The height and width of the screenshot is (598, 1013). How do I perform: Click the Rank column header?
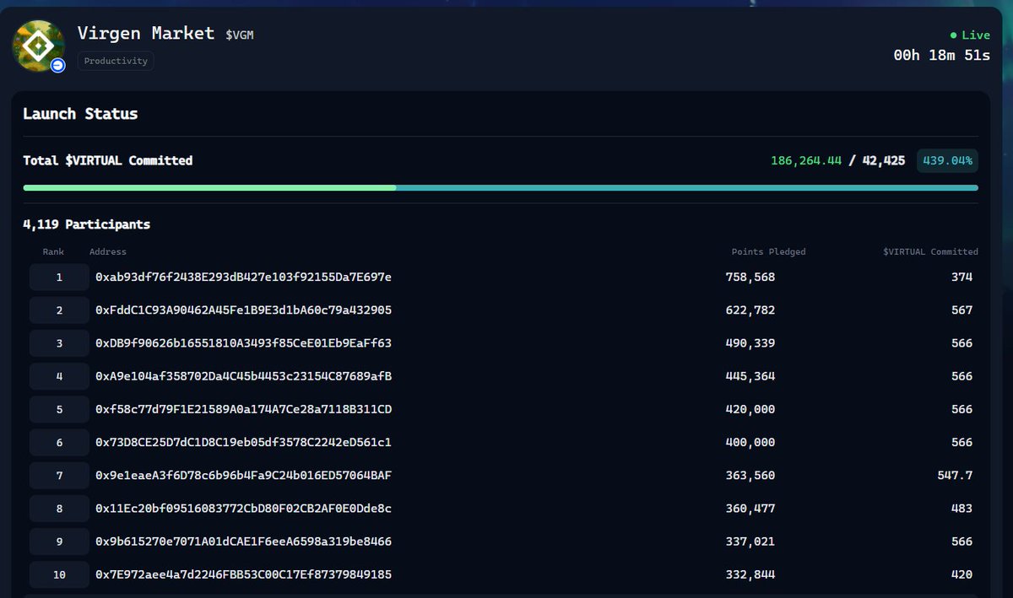(52, 251)
